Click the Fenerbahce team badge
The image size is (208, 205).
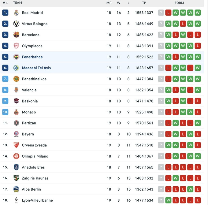click(x=16, y=57)
